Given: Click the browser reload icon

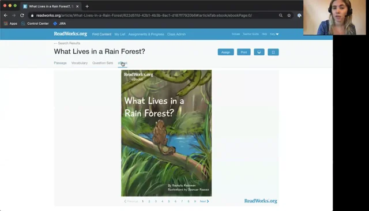Looking at the screenshot, I should [x=22, y=16].
